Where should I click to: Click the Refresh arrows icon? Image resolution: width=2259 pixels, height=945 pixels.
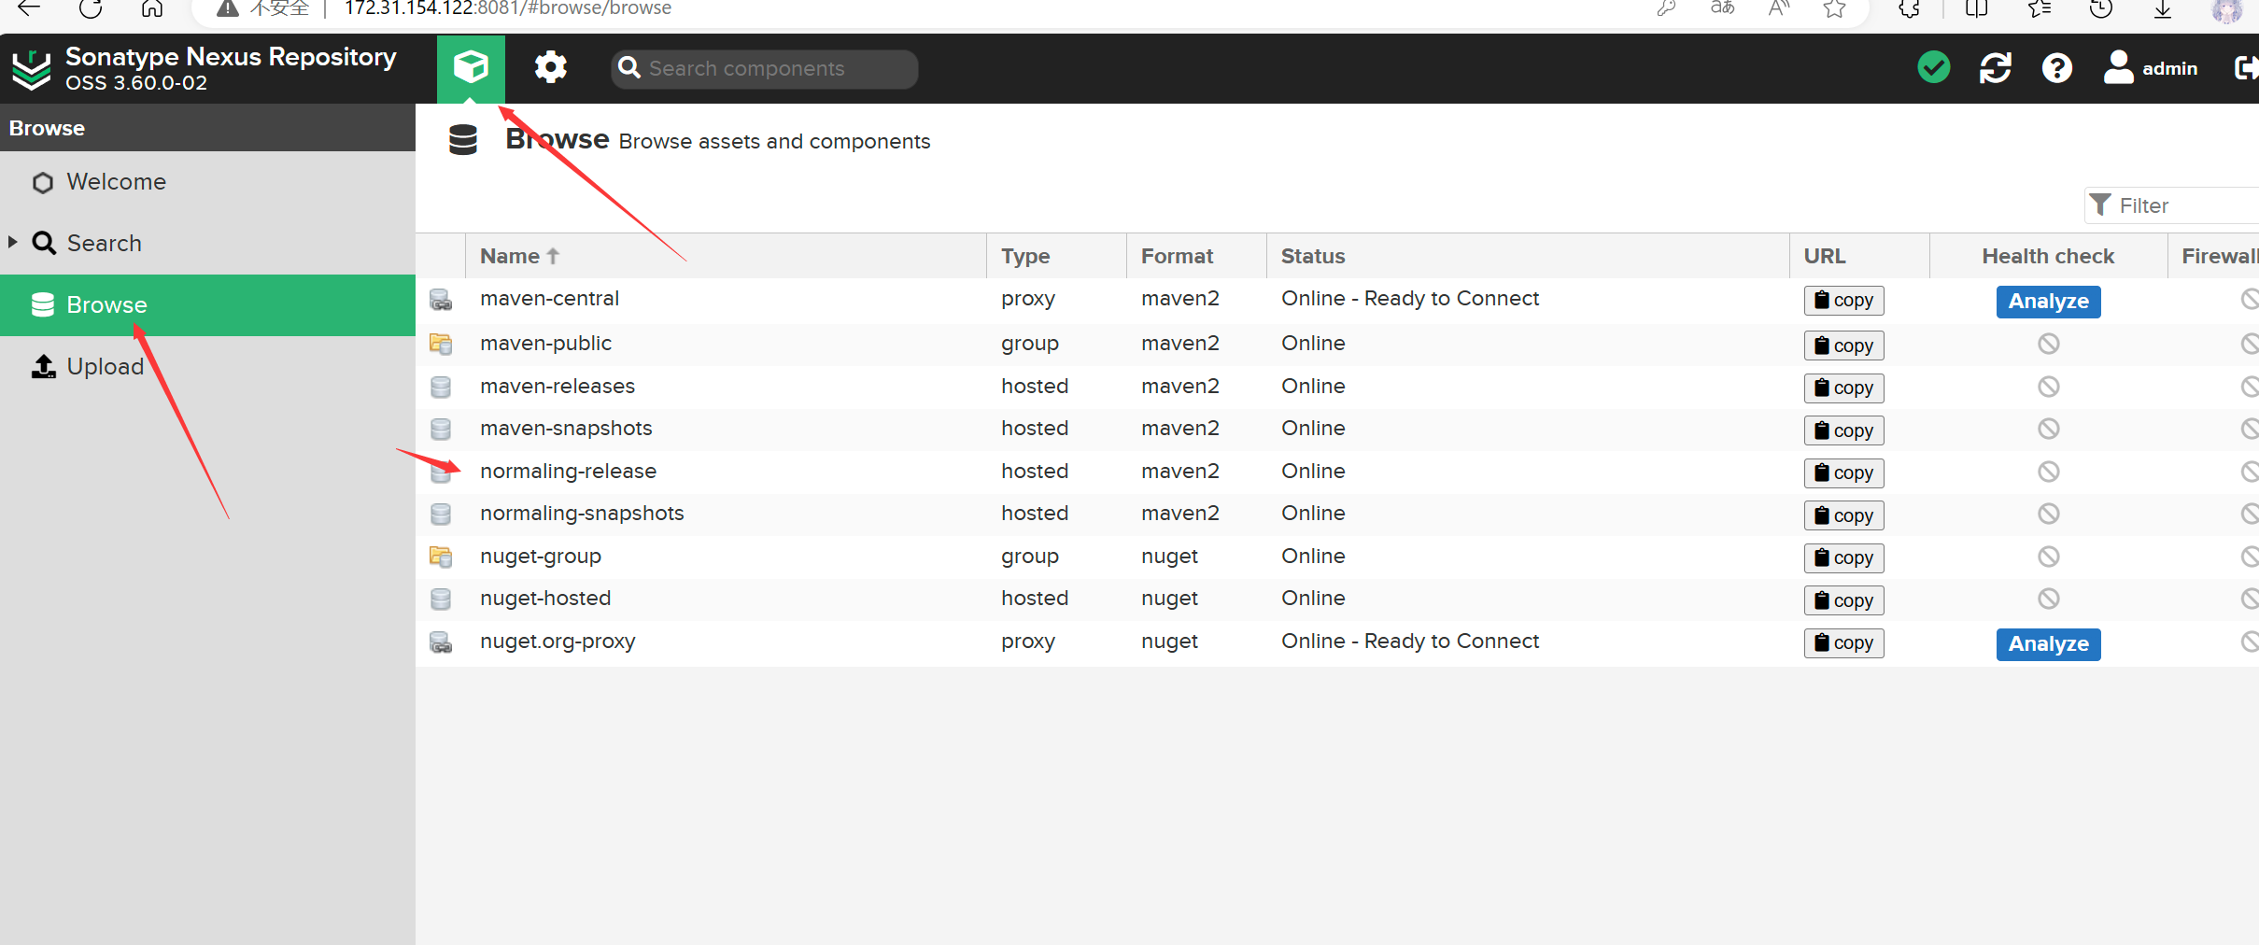point(1995,68)
